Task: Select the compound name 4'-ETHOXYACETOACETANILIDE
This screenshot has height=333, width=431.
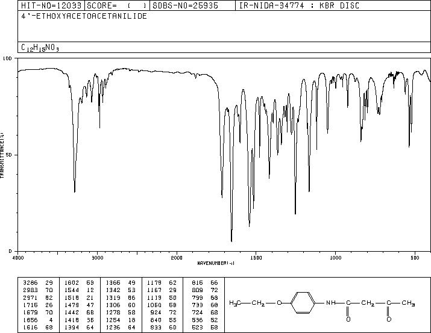Action: [84, 16]
